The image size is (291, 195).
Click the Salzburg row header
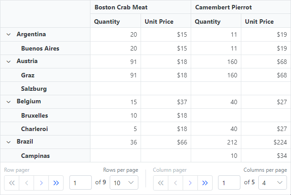click(x=34, y=89)
